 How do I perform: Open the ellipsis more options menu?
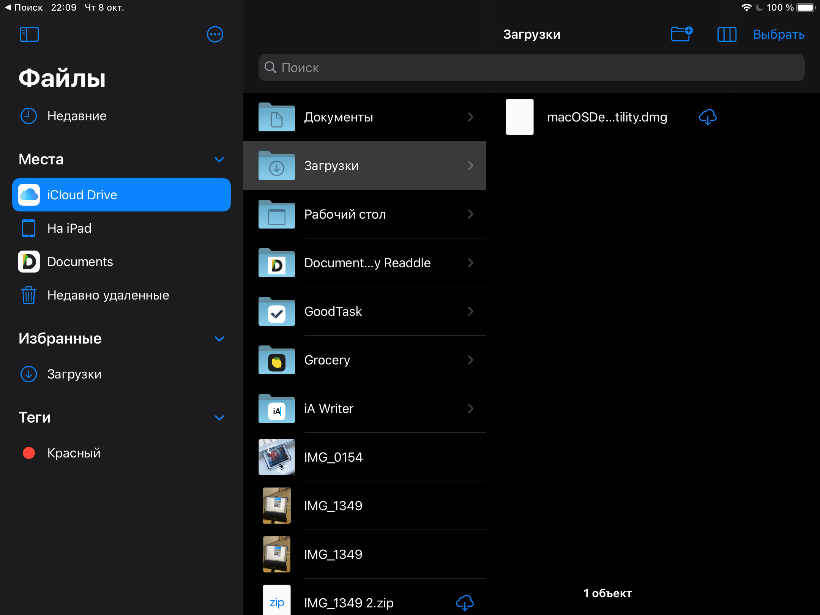[215, 35]
